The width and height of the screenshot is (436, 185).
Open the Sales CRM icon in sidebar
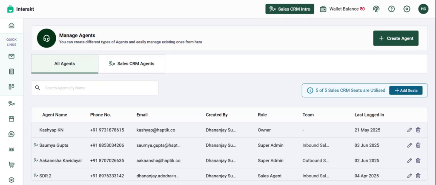11,104
